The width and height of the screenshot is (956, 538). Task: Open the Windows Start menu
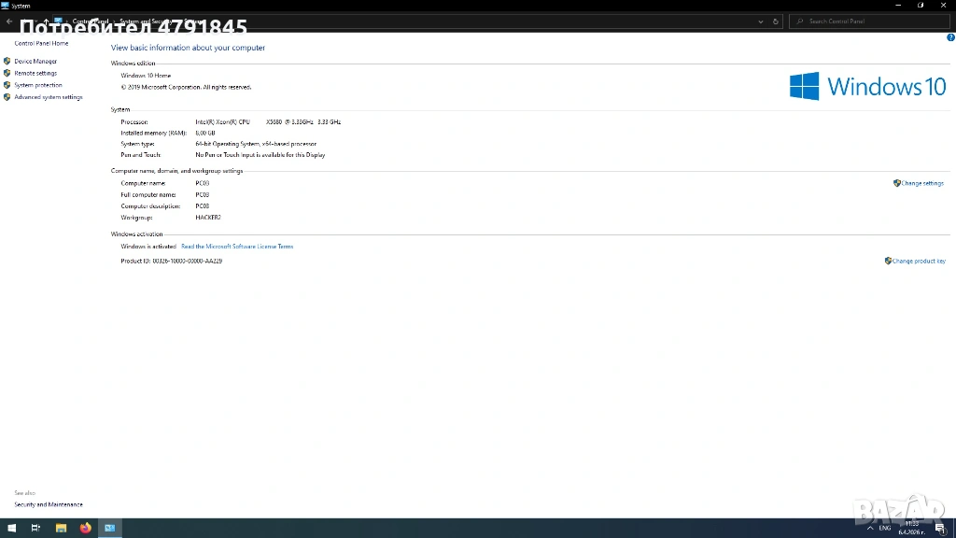12,528
